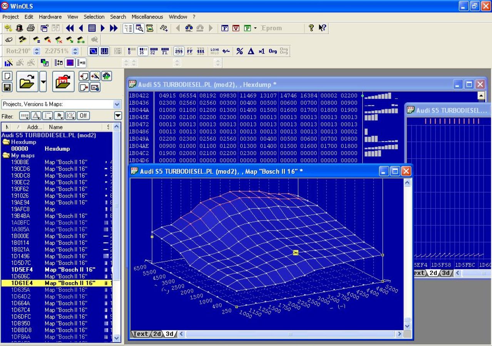The image size is (492, 346).
Task: Switch map window to Text tab
Action: (140, 334)
